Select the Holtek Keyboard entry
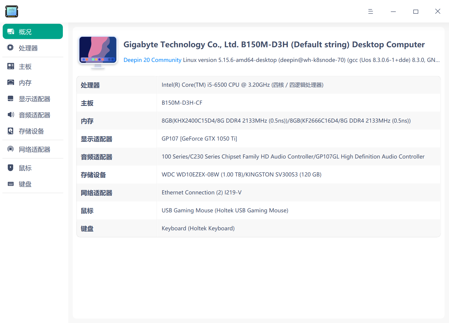449x323 pixels. (198, 228)
